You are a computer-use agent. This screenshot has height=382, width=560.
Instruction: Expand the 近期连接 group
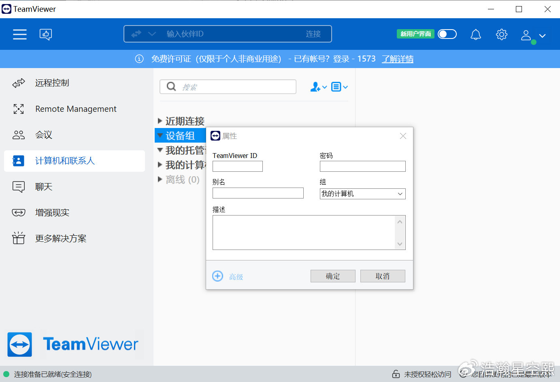pyautogui.click(x=160, y=121)
